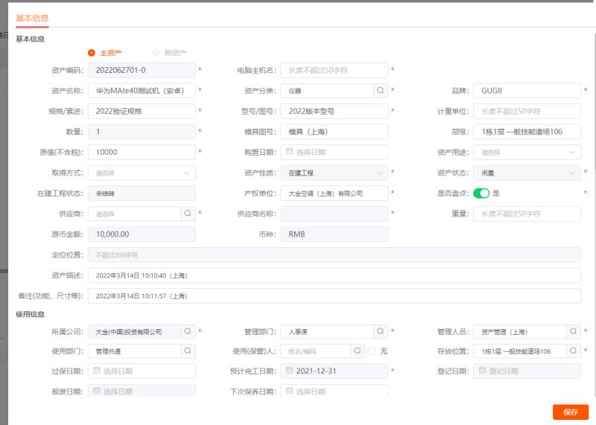Image resolution: width=596 pixels, height=425 pixels.
Task: Click search icon in 存放位置 field
Action: 573,351
